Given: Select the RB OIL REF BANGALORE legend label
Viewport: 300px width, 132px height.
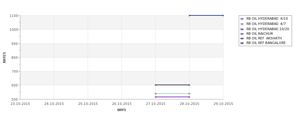Looking at the screenshot, I should pos(266,43).
